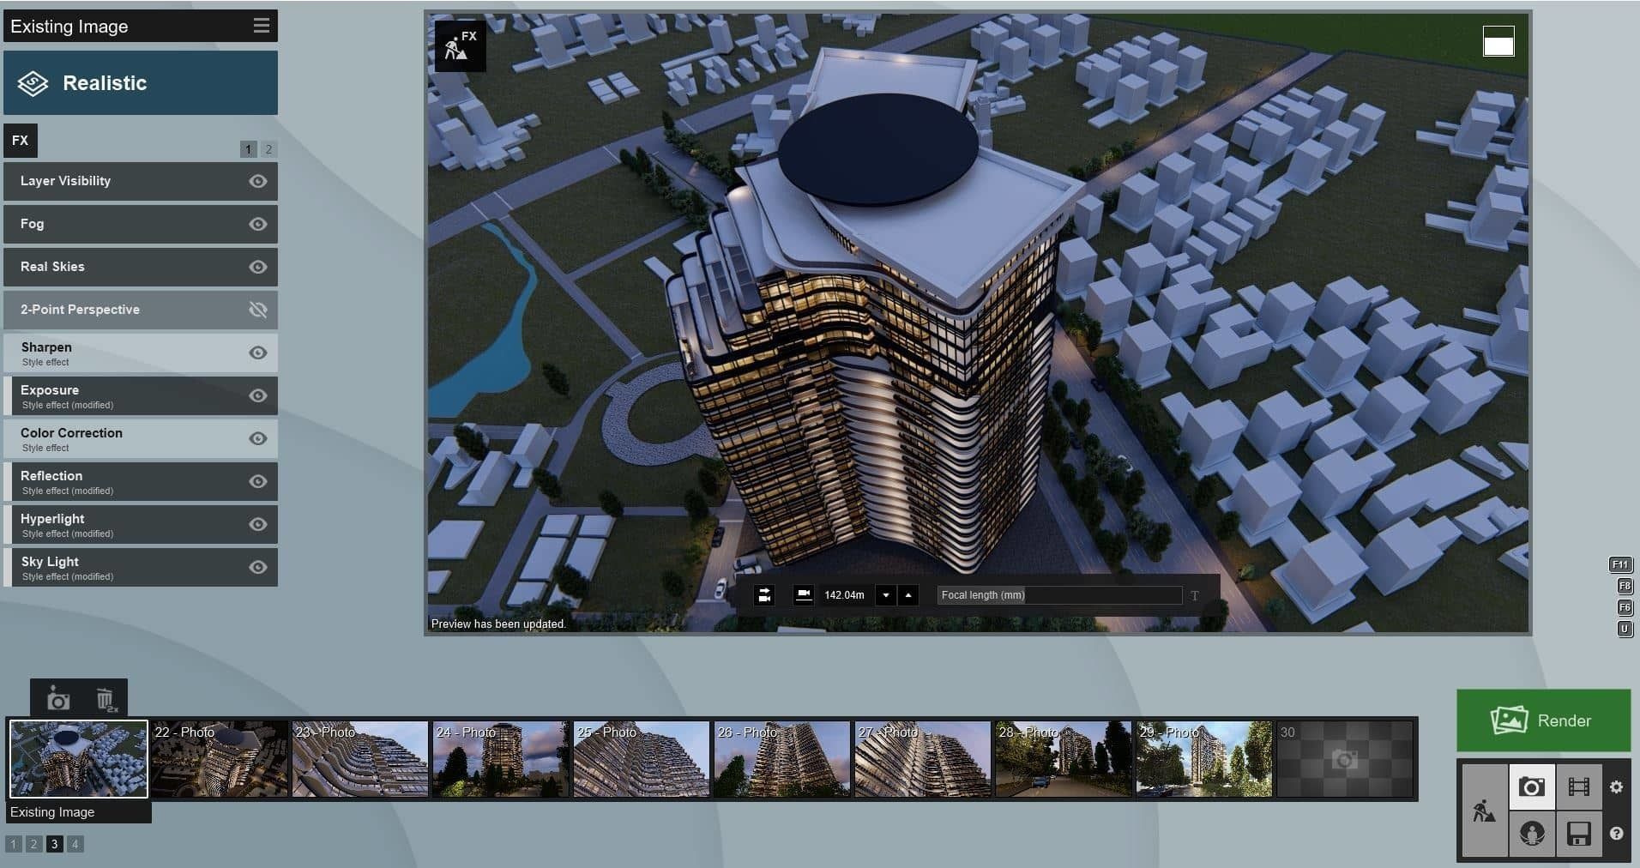Select the Layer Visibility effect row

pos(141,181)
